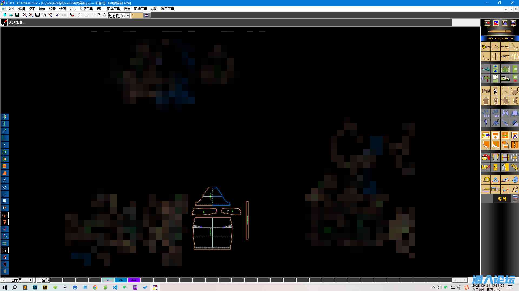Save the project with the floppy disk icon
Viewport: 519px width, 291px height.
pos(17,15)
